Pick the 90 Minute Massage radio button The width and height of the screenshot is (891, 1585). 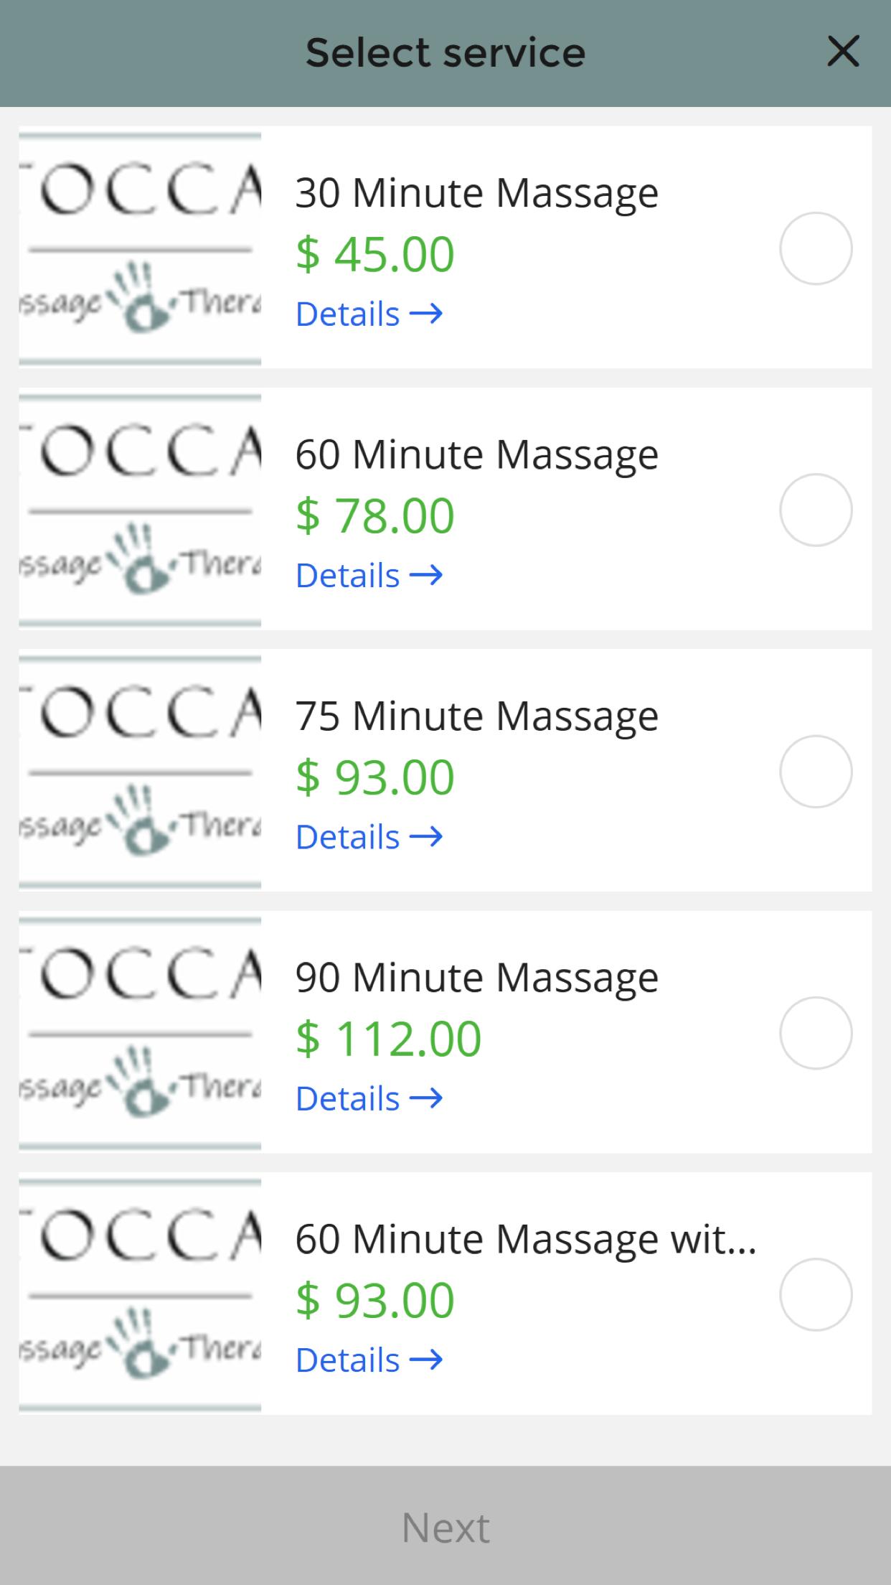point(816,1033)
